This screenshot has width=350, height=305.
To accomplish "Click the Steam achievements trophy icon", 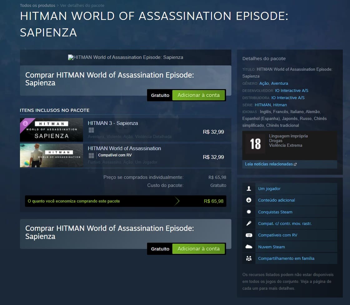I will click(x=249, y=212).
